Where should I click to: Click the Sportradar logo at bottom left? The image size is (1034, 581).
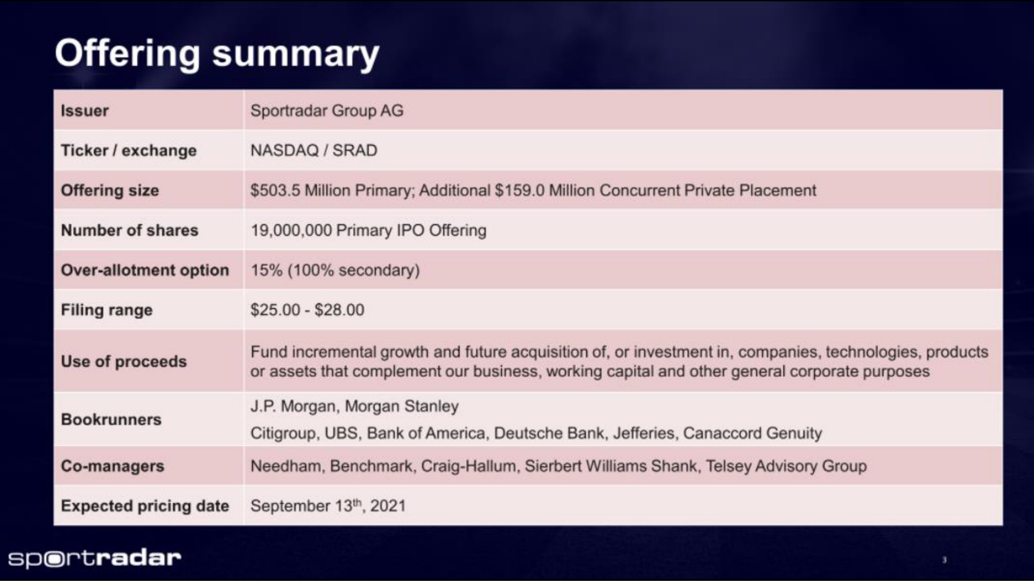click(95, 558)
